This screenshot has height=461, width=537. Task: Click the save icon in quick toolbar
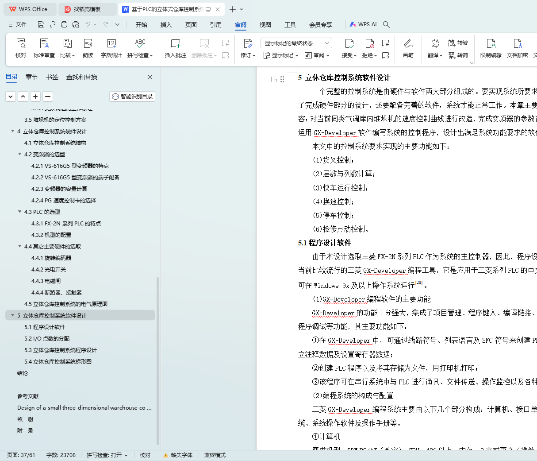[41, 24]
